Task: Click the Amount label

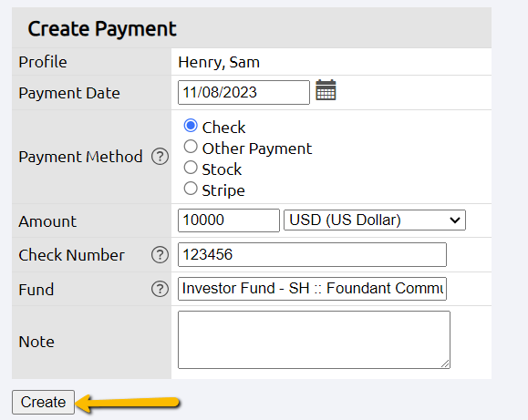Action: (47, 221)
